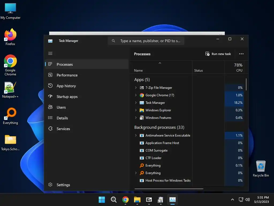Open the hamburger navigation menu in Task Manager
Image resolution: width=274 pixels, height=206 pixels.
tap(50, 53)
